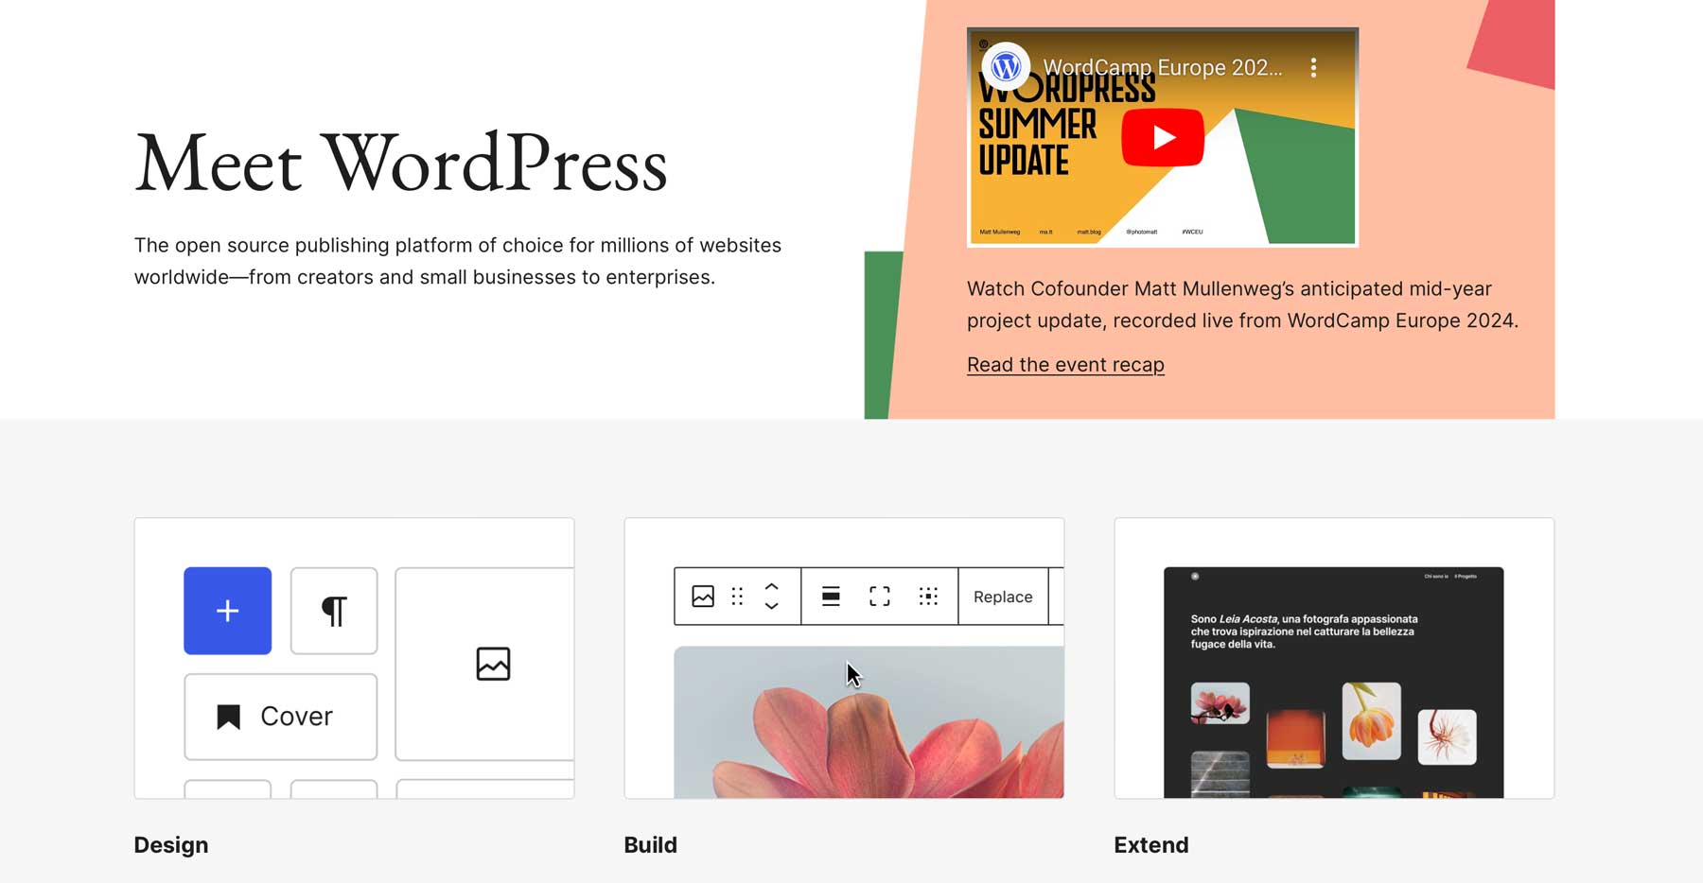Click the WordPress channel avatar on the video
Viewport: 1703px width, 883px height.
coord(1007,67)
